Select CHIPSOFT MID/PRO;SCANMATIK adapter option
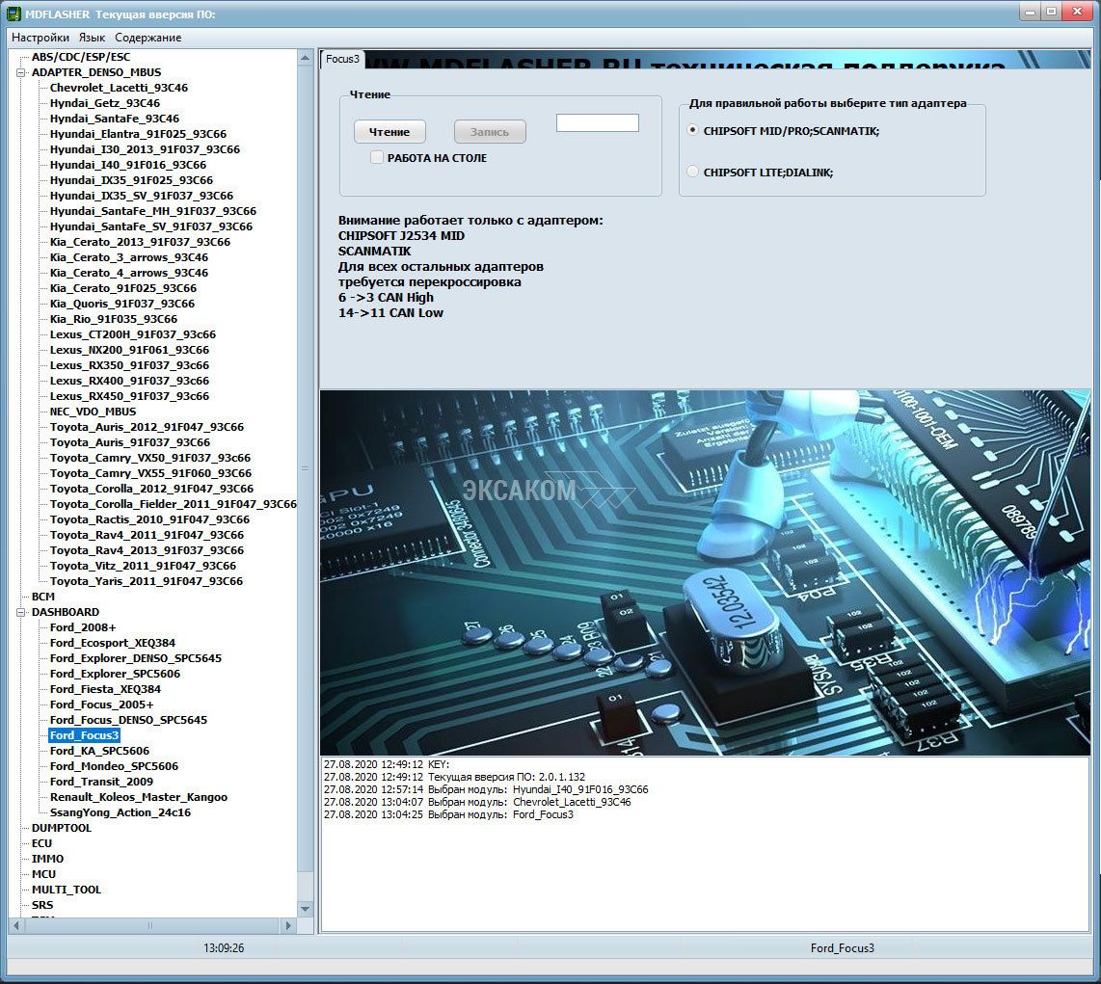The width and height of the screenshot is (1101, 984). pos(692,131)
